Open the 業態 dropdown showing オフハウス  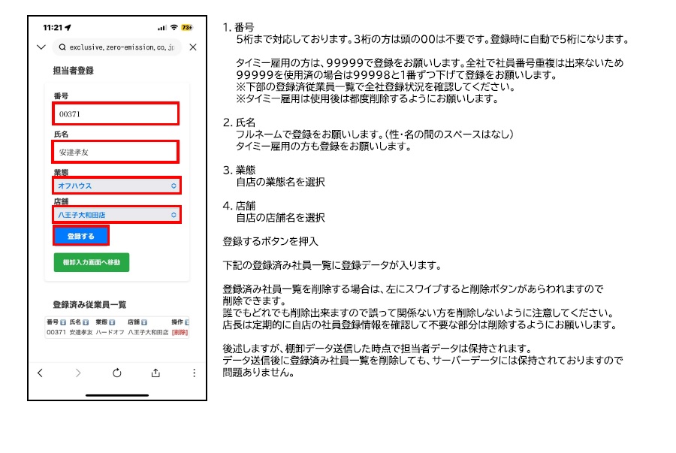point(116,185)
